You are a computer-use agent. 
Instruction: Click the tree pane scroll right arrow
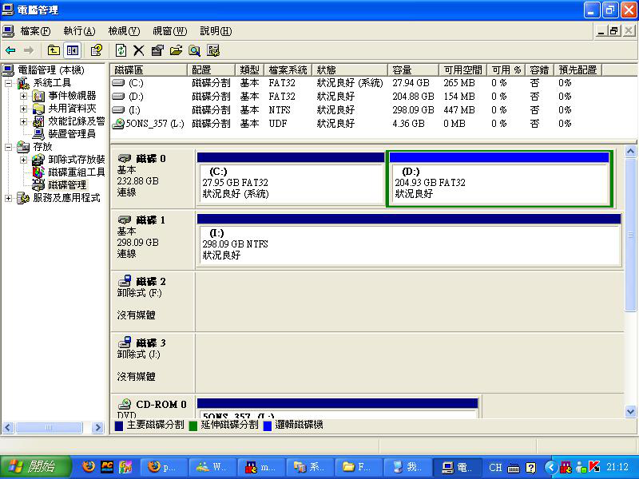tap(97, 427)
